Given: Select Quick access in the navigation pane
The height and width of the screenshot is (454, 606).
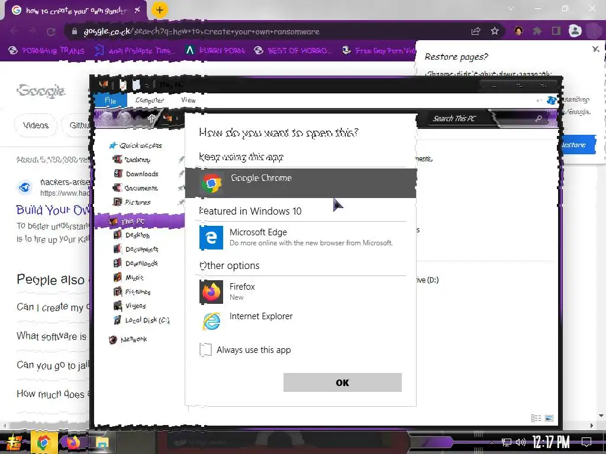Looking at the screenshot, I should click(x=136, y=145).
